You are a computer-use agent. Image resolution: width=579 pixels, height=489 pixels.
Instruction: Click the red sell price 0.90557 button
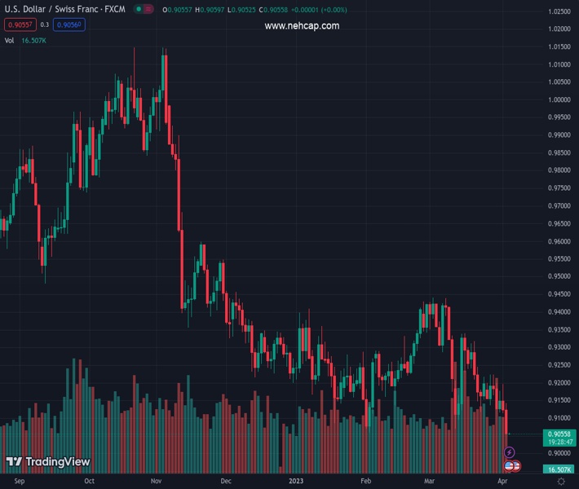pyautogui.click(x=20, y=24)
